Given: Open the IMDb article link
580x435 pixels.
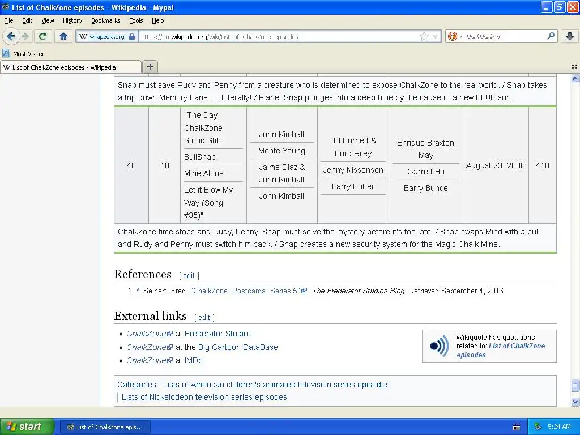Looking at the screenshot, I should click(194, 360).
